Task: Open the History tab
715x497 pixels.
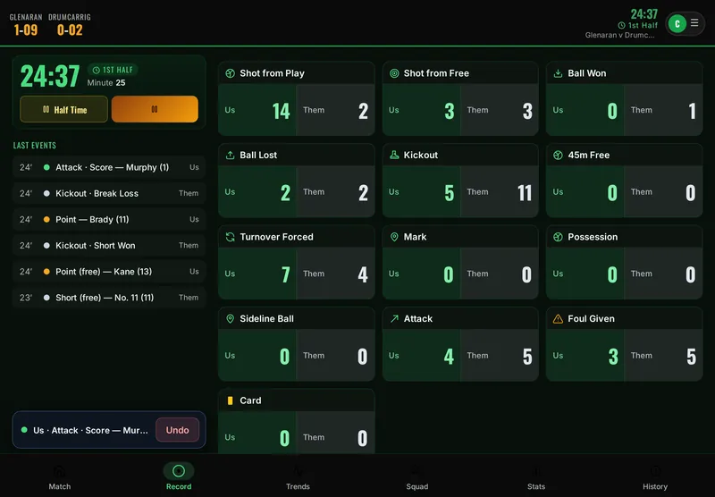Action: point(655,477)
